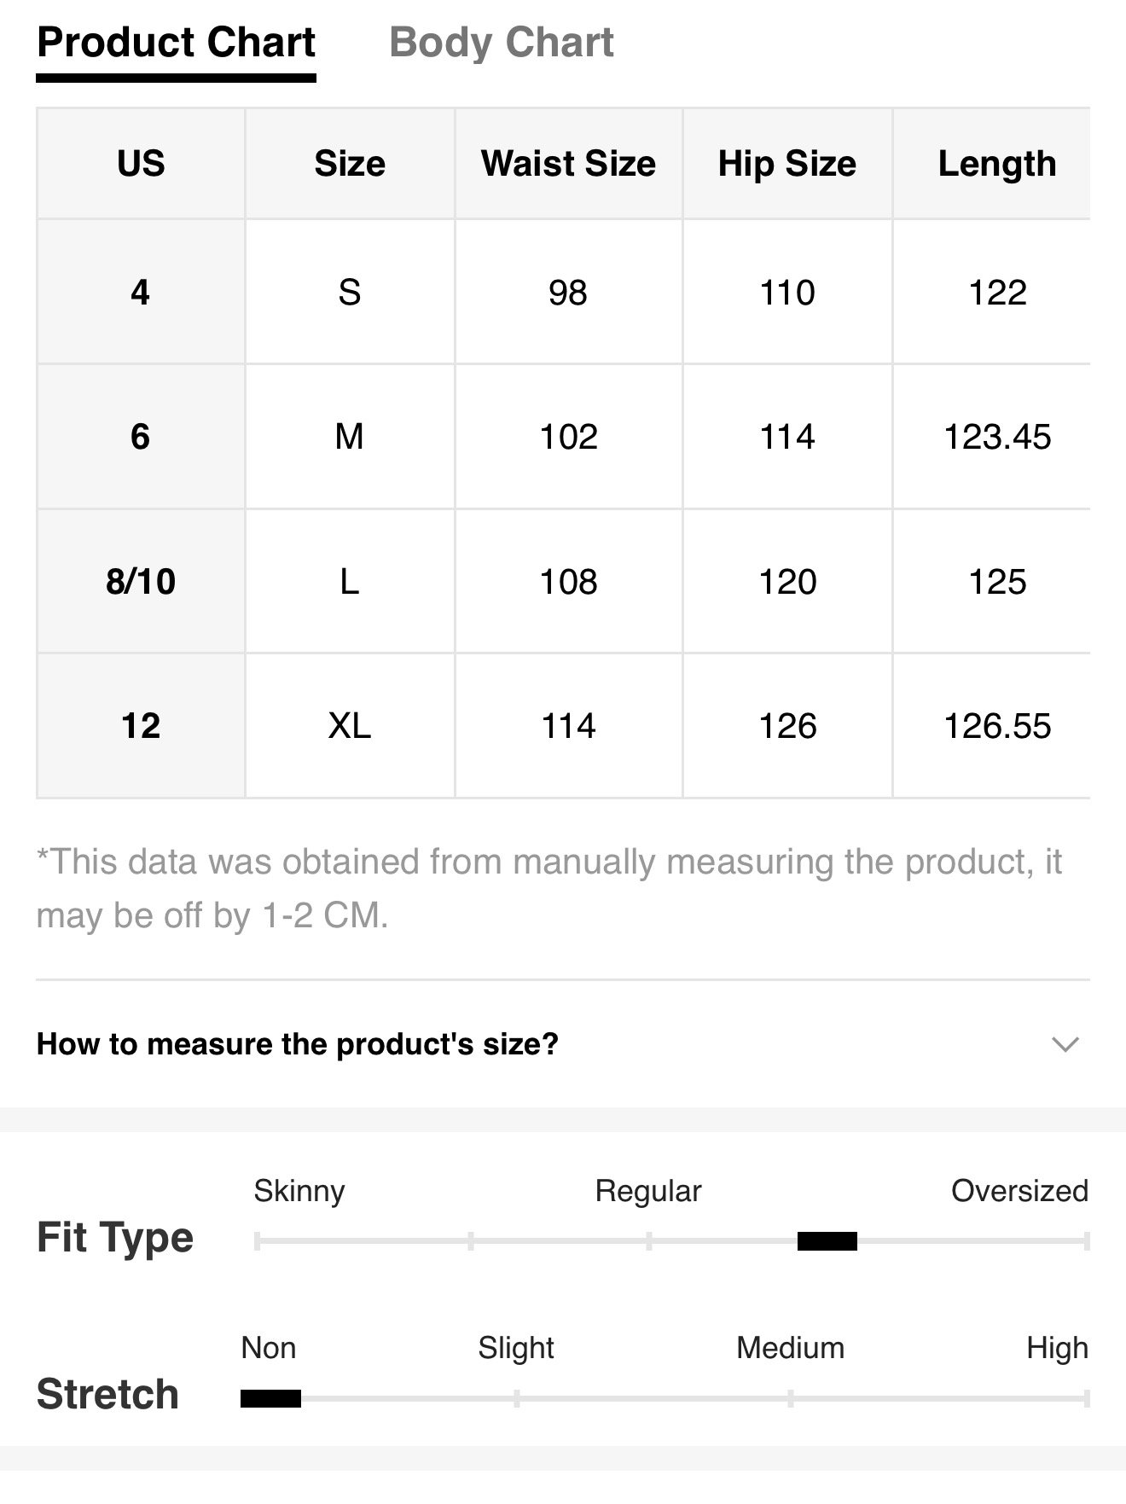Click the Oversized label on Fit Type
This screenshot has height=1504, width=1126.
(x=1019, y=1191)
